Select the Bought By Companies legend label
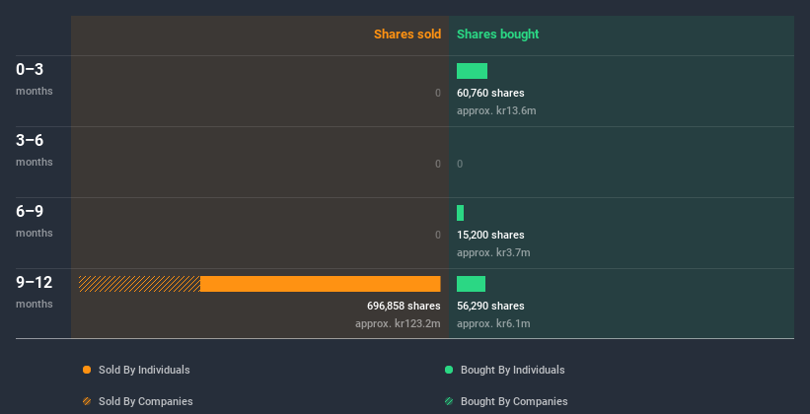This screenshot has height=414, width=810. click(514, 401)
